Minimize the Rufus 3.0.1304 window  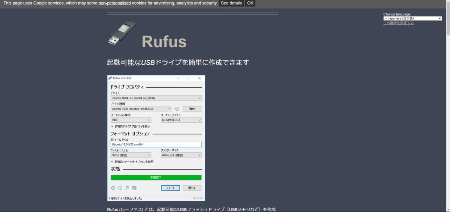(x=178, y=78)
